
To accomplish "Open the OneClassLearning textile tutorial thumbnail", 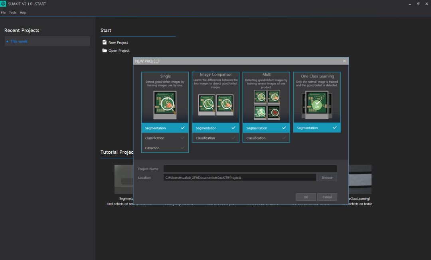I will coord(360,179).
